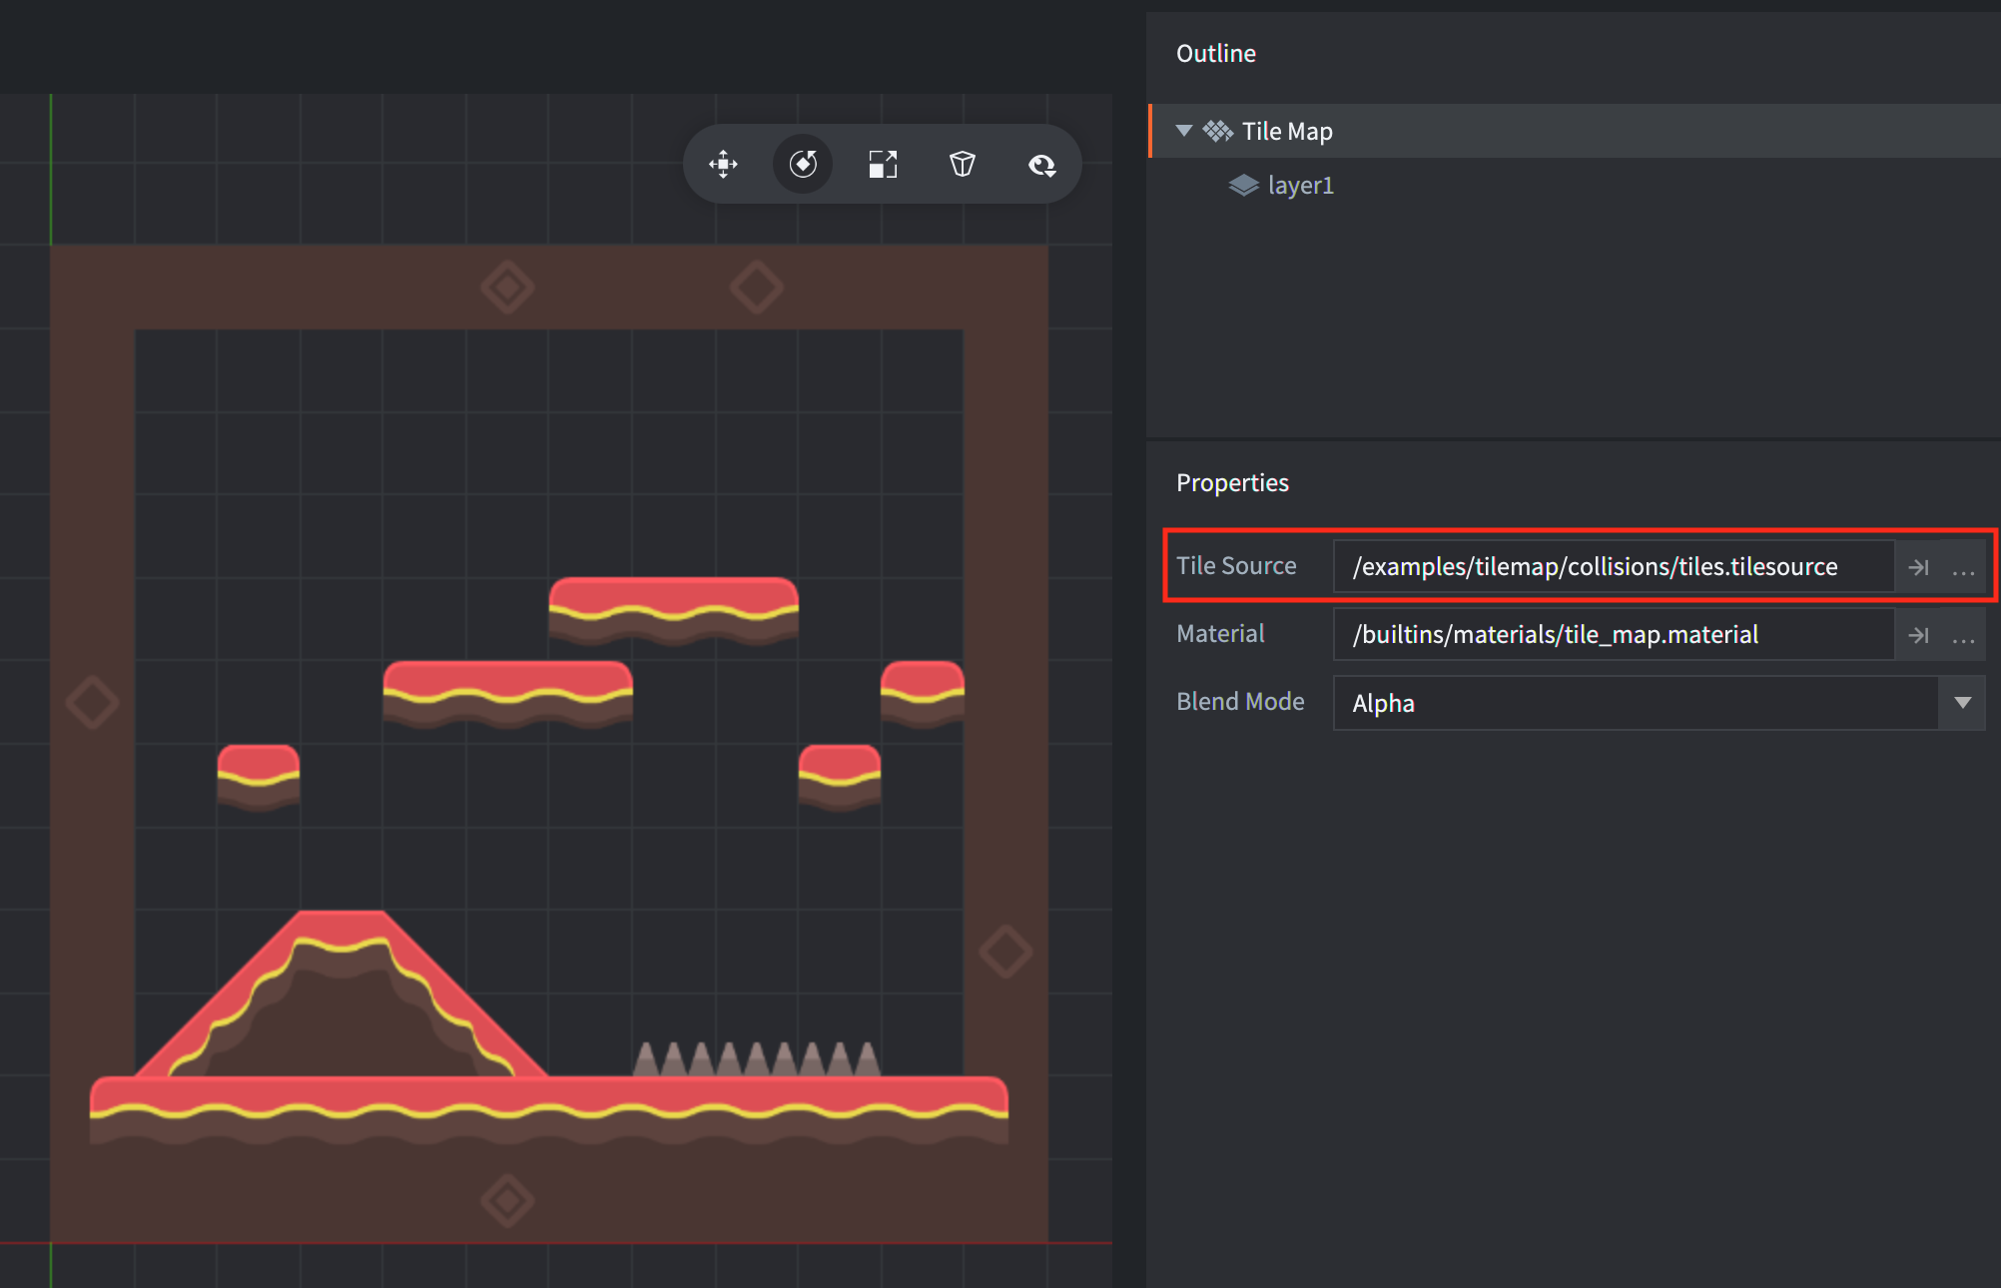Click inside the Tile Source path field

coord(1595,566)
